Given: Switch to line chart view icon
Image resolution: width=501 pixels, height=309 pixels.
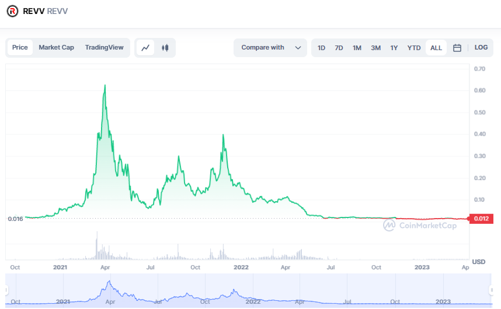Looking at the screenshot, I should point(145,48).
